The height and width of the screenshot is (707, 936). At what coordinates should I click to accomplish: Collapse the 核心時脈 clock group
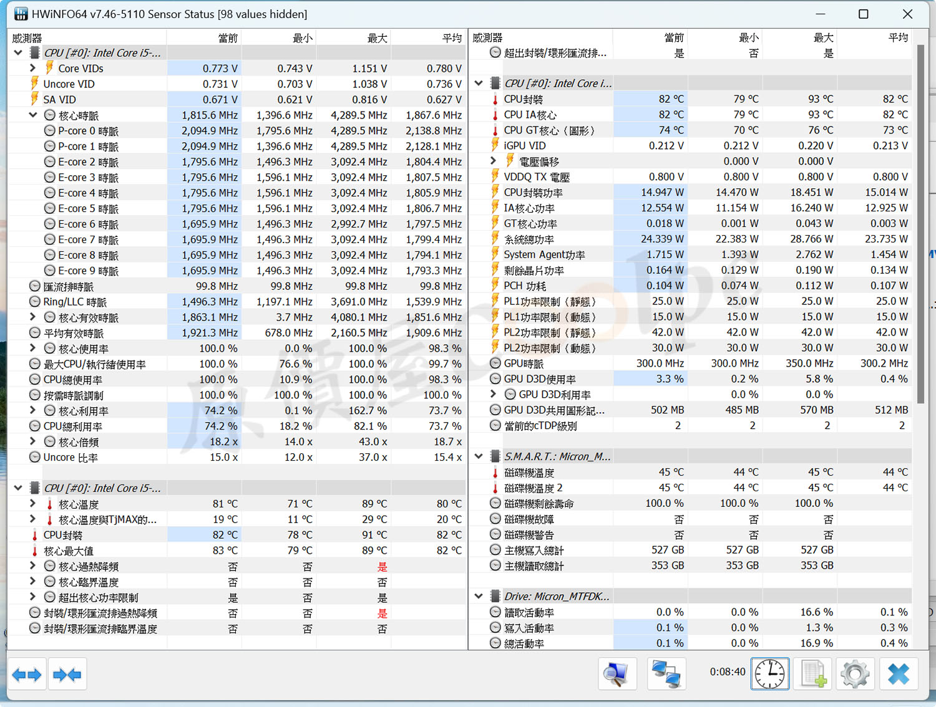coord(33,115)
